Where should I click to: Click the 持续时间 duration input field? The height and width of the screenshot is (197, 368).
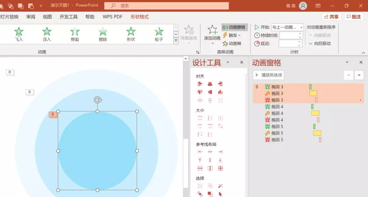[x=291, y=35]
